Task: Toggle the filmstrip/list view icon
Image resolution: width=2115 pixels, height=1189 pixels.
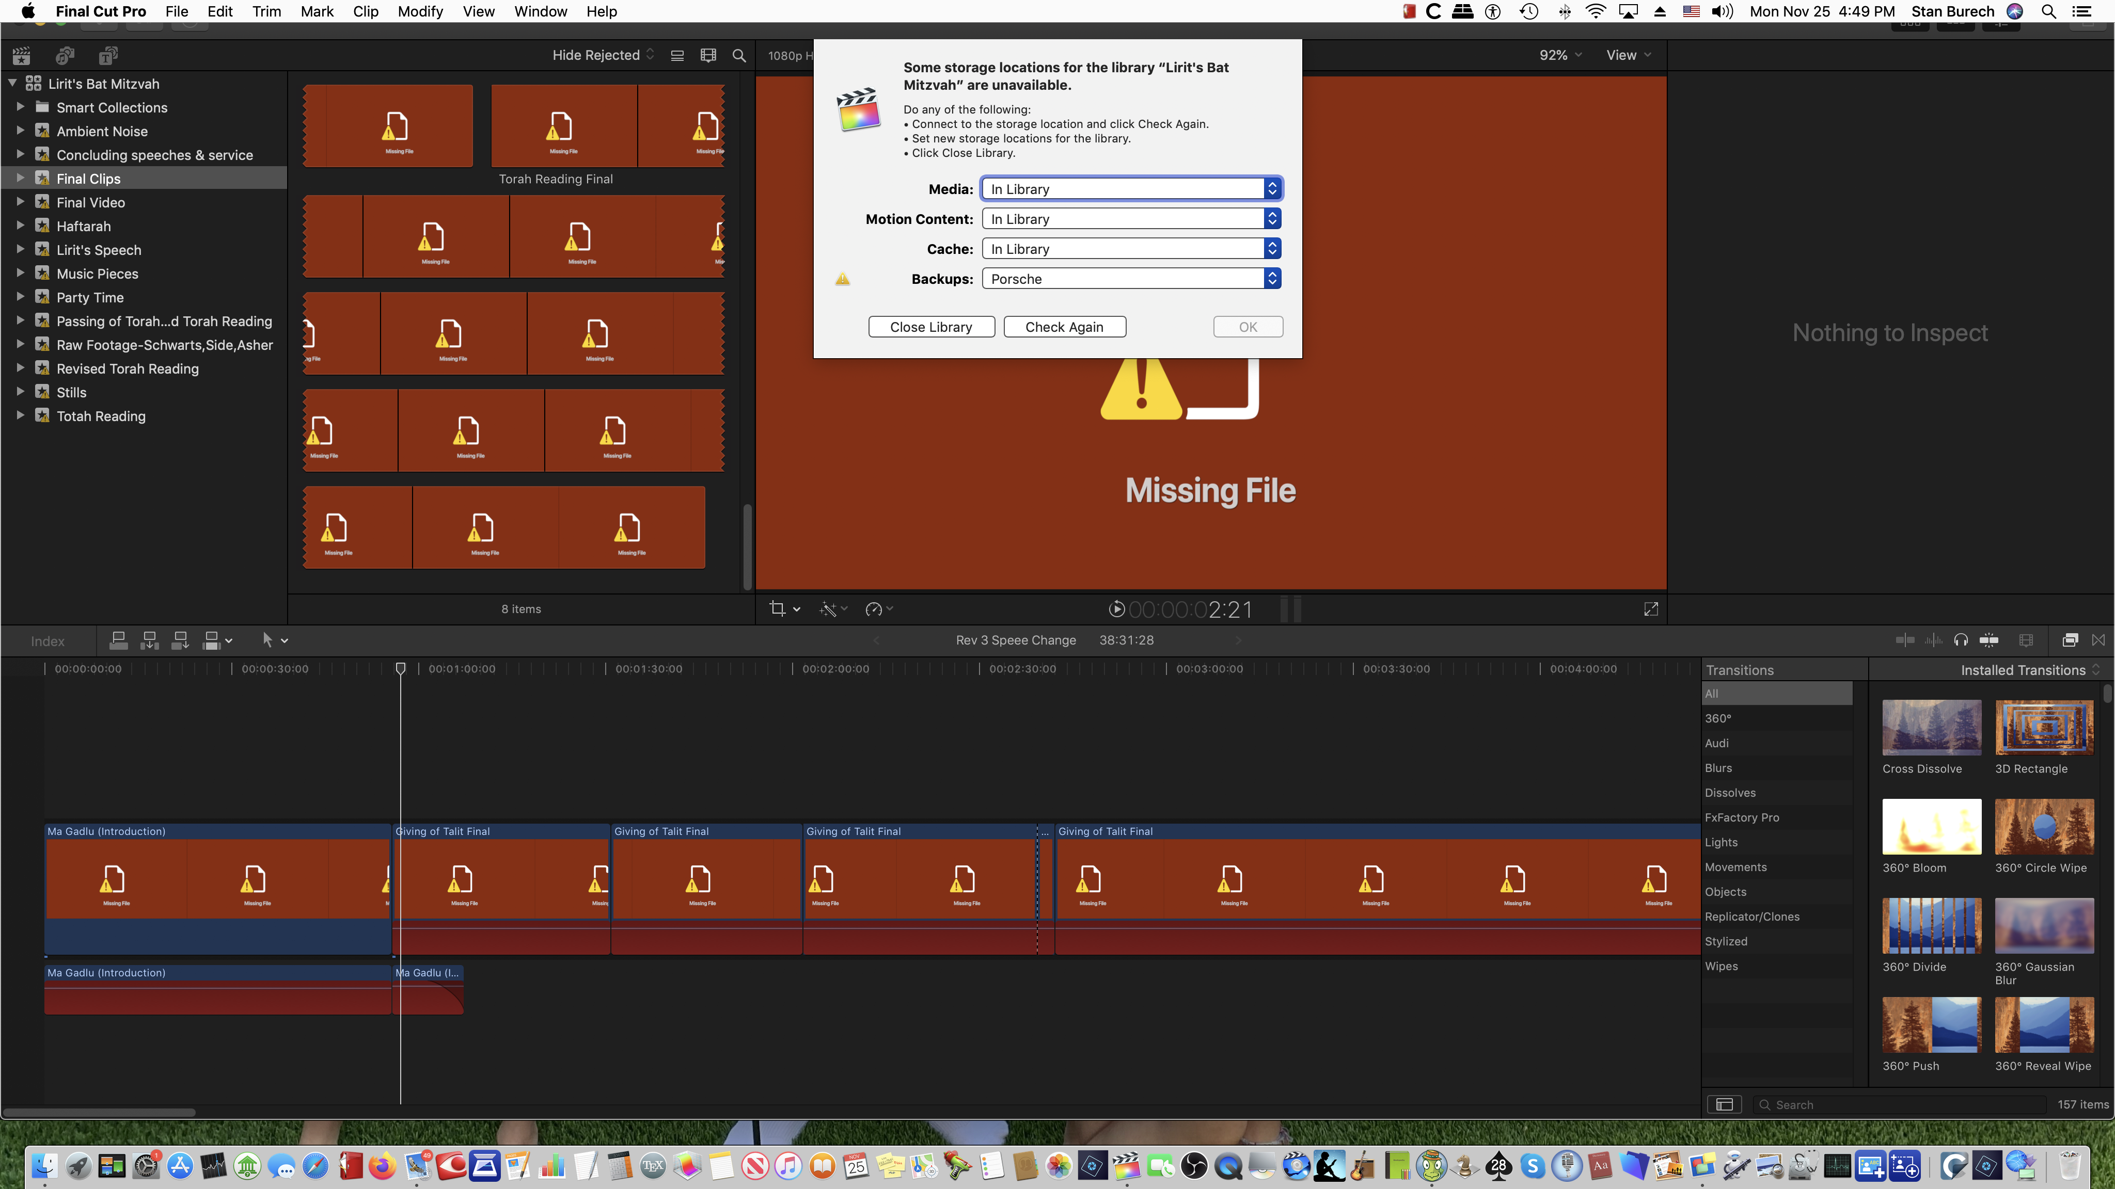Action: [677, 55]
